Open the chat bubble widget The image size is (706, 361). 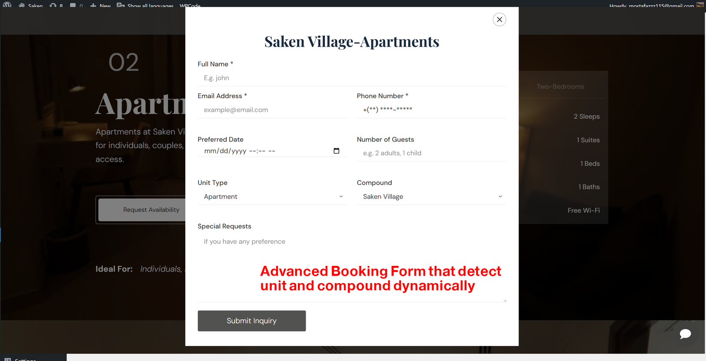tap(685, 334)
